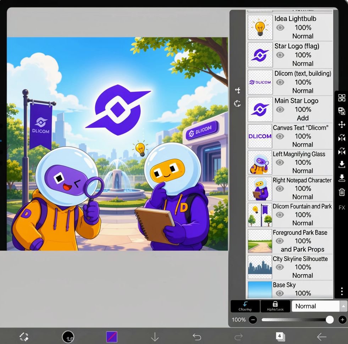348x344 pixels.
Task: Decrease opacity with the minus button
Action: click(253, 320)
